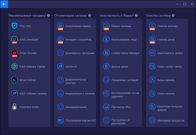Open the Восстановление после удаления icon

pos(106,93)
